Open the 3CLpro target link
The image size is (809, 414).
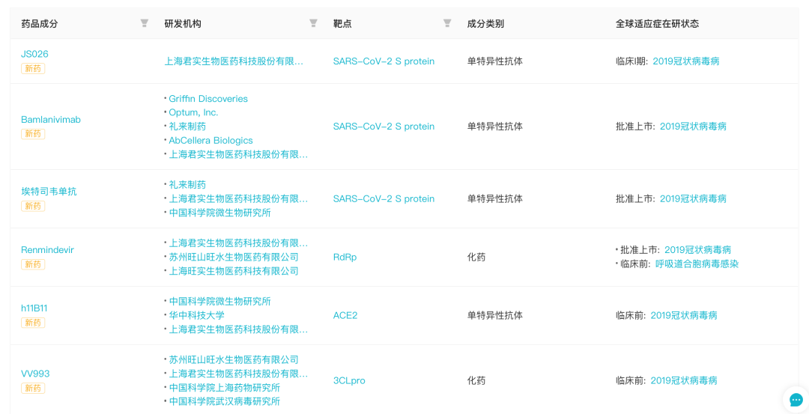pyautogui.click(x=349, y=380)
